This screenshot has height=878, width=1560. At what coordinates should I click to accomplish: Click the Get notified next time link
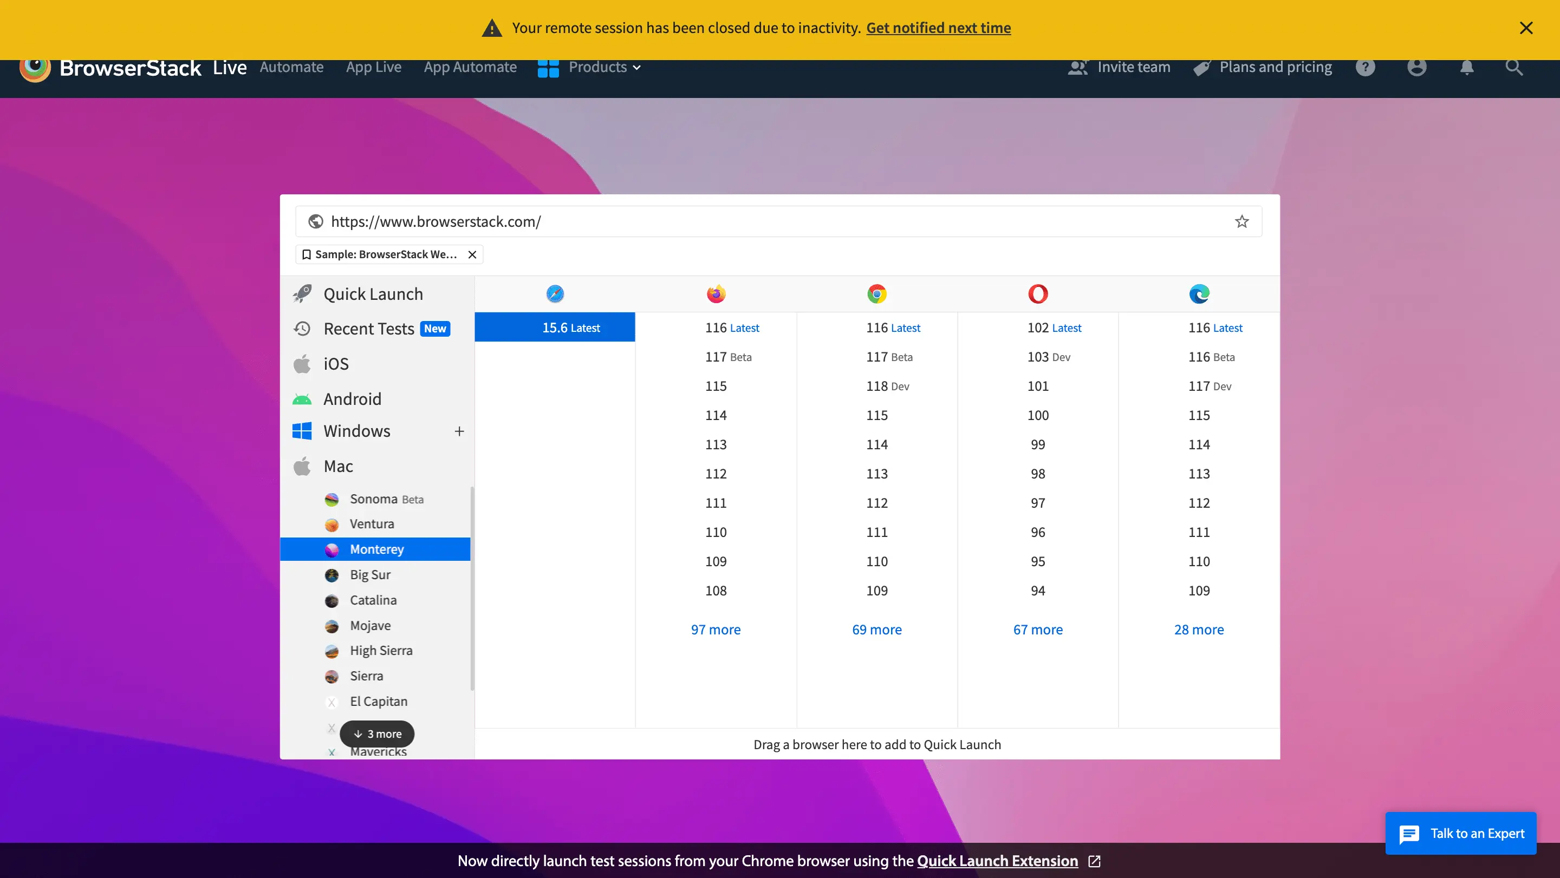coord(938,28)
